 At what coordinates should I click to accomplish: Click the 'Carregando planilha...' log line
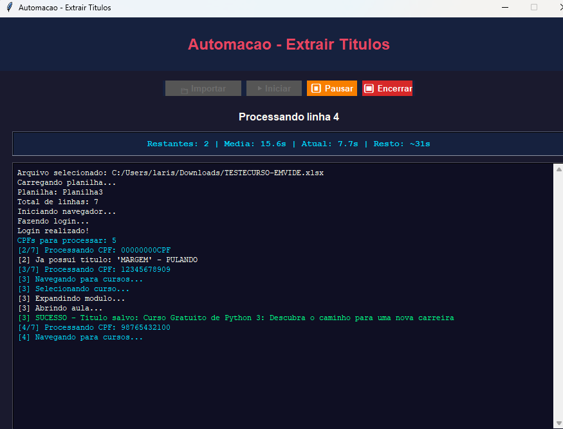click(66, 183)
